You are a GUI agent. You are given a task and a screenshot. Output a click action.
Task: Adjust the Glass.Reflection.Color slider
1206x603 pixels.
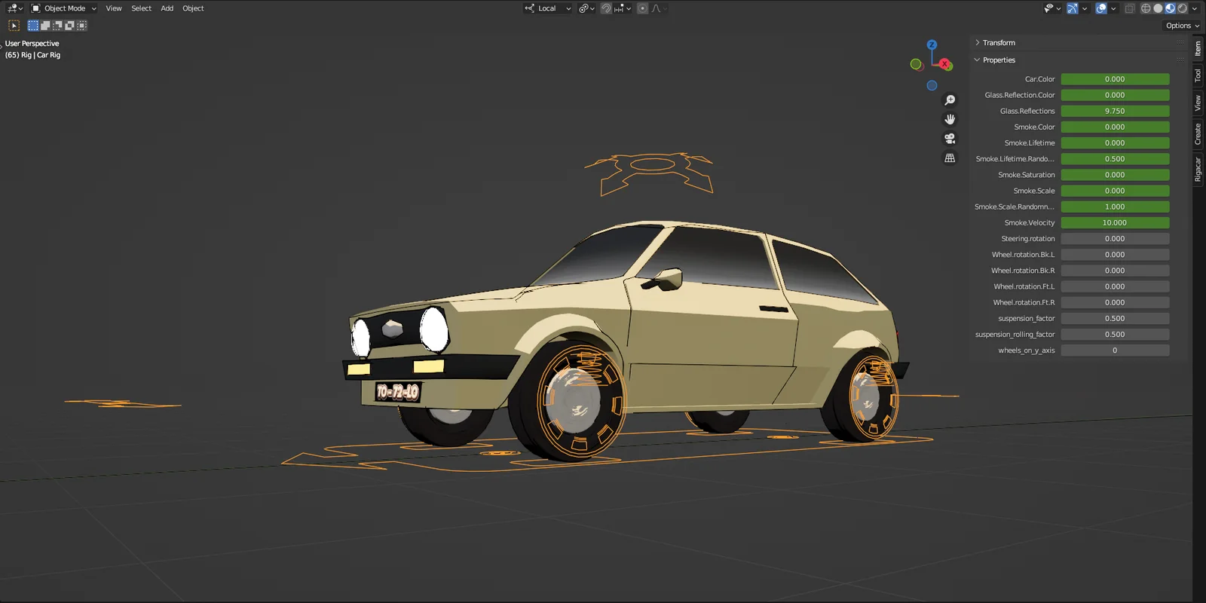coord(1115,95)
